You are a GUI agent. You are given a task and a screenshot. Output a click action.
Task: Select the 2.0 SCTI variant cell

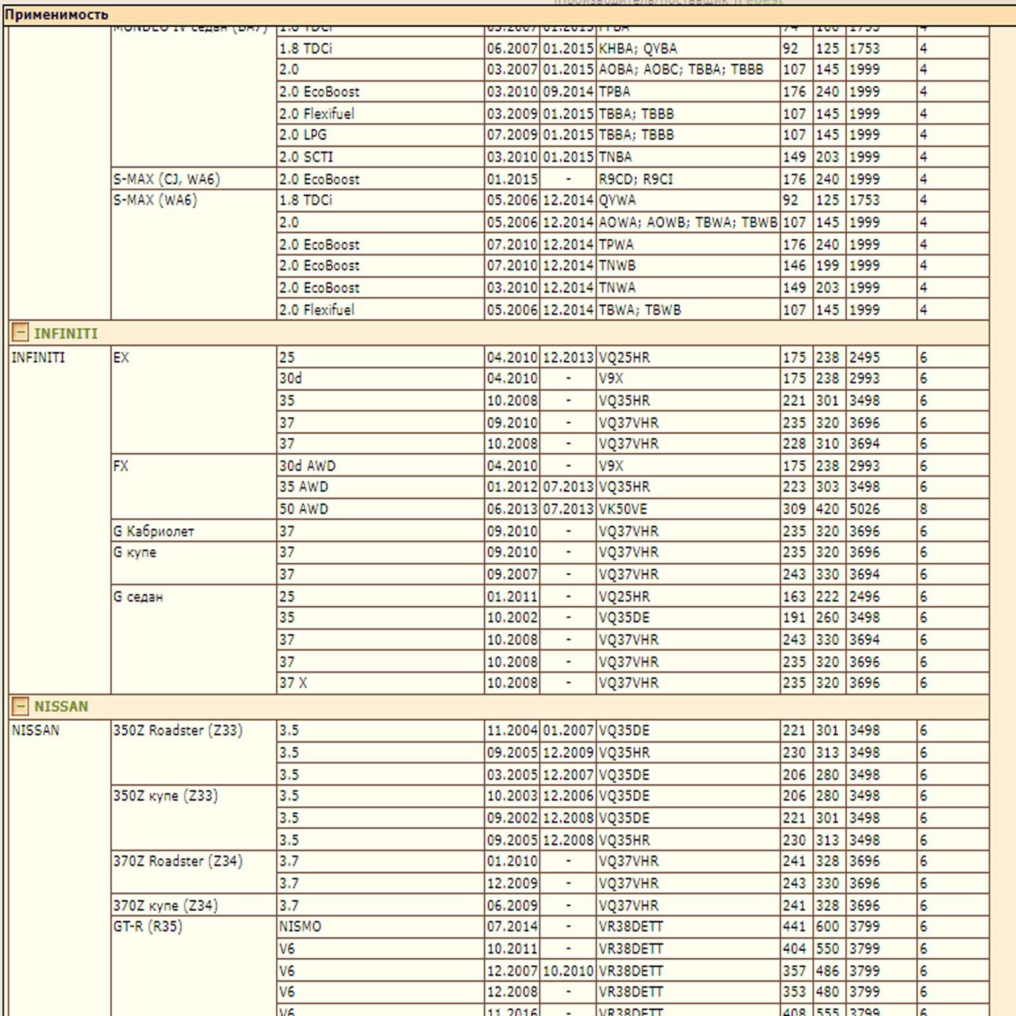pyautogui.click(x=380, y=157)
